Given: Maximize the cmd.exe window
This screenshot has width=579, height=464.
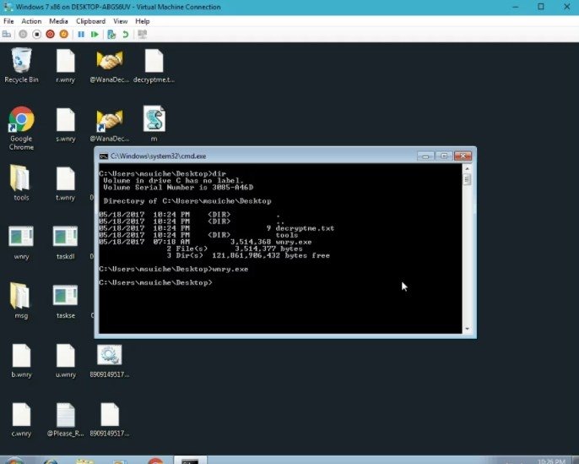Looking at the screenshot, I should click(x=444, y=156).
